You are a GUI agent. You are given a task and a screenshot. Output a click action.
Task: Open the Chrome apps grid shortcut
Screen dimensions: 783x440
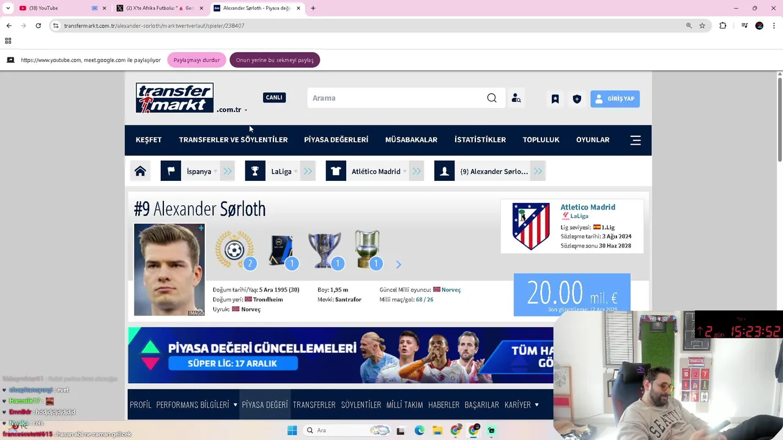pyautogui.click(x=8, y=41)
